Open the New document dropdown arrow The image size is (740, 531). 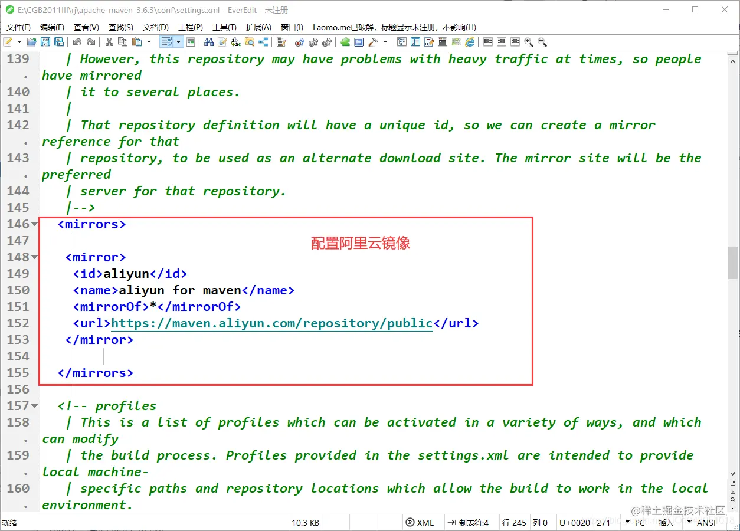pos(19,42)
